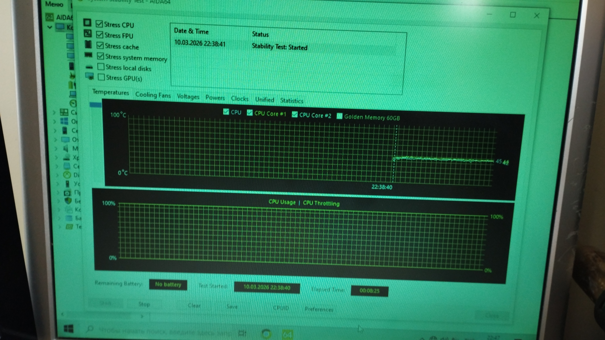Viewport: 605px width, 340px height.
Task: Click the Stress FPU percent icon
Action: 88,33
